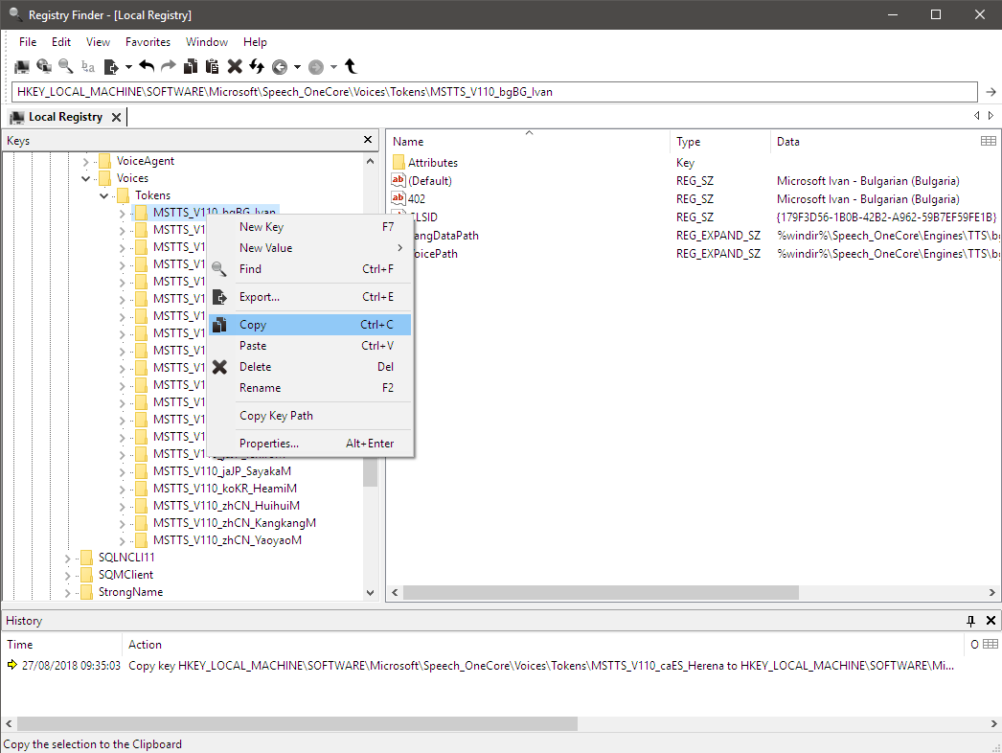This screenshot has height=753, width=1002.
Task: Click the Undo toolbar arrow
Action: point(147,66)
